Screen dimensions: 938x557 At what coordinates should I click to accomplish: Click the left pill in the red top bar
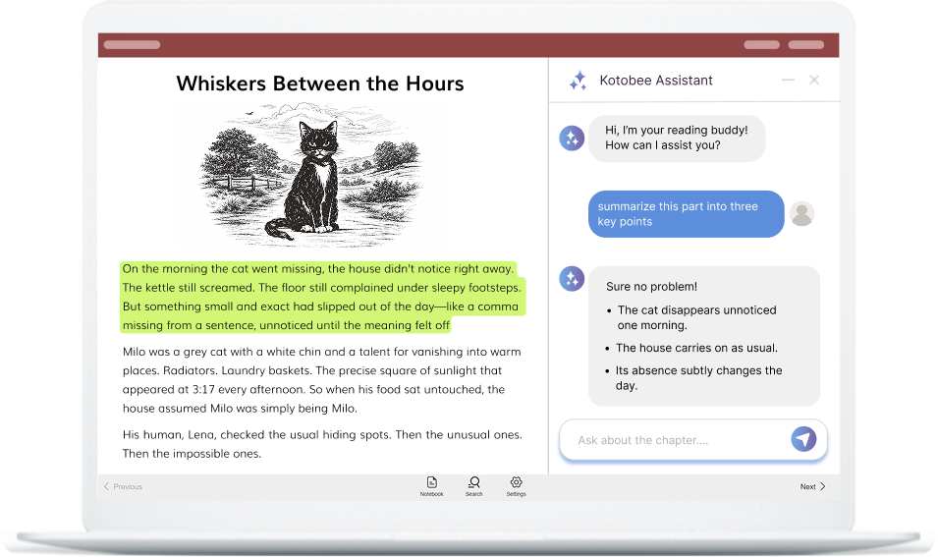(x=132, y=44)
